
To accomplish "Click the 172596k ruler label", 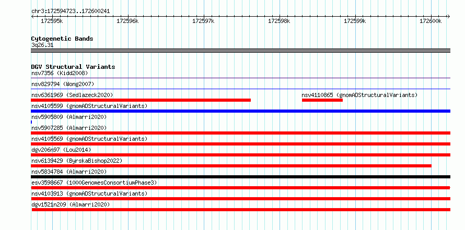I will point(127,21).
